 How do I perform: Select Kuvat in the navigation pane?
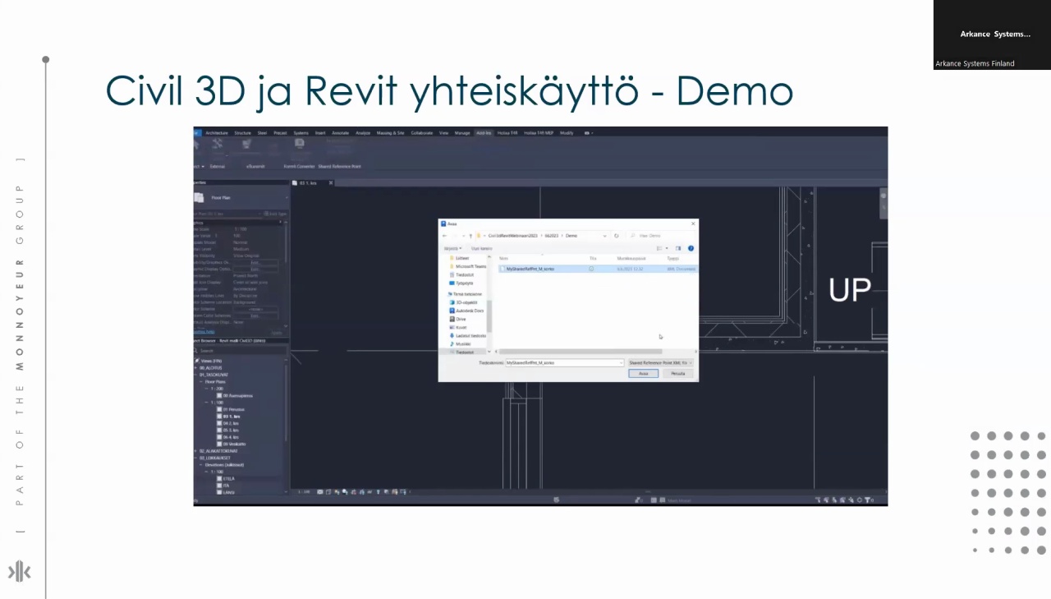click(x=459, y=327)
